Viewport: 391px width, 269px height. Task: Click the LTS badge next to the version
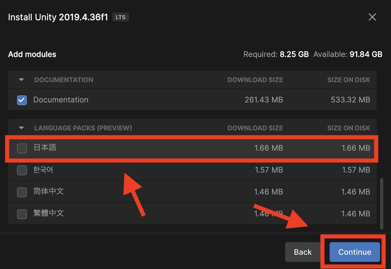pyautogui.click(x=120, y=17)
